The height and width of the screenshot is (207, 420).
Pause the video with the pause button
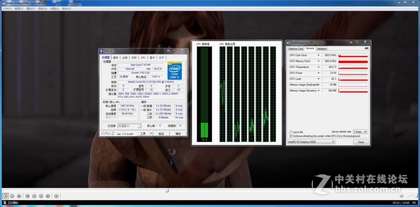pos(12,196)
